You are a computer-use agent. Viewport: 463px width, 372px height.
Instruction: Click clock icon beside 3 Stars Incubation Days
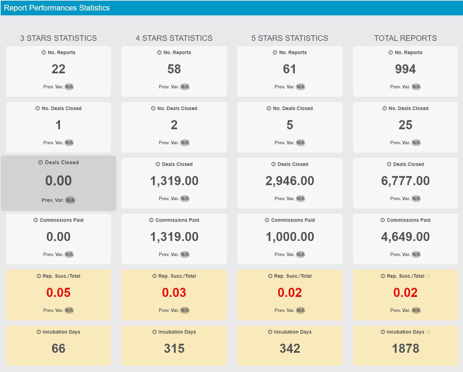coord(39,332)
